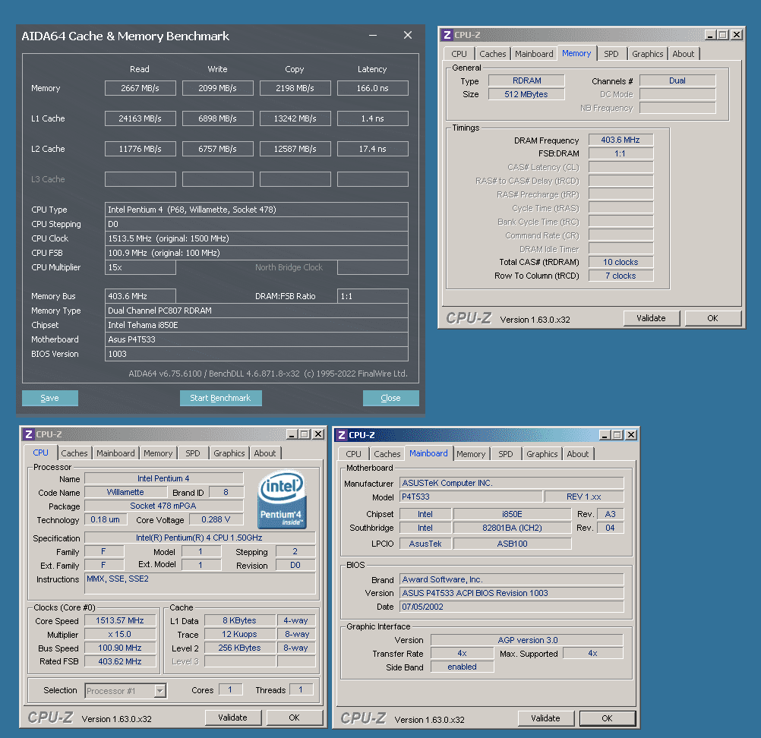The height and width of the screenshot is (738, 761).
Task: Click the L2 Cache Copy value '12587 MB/s'
Action: (295, 149)
